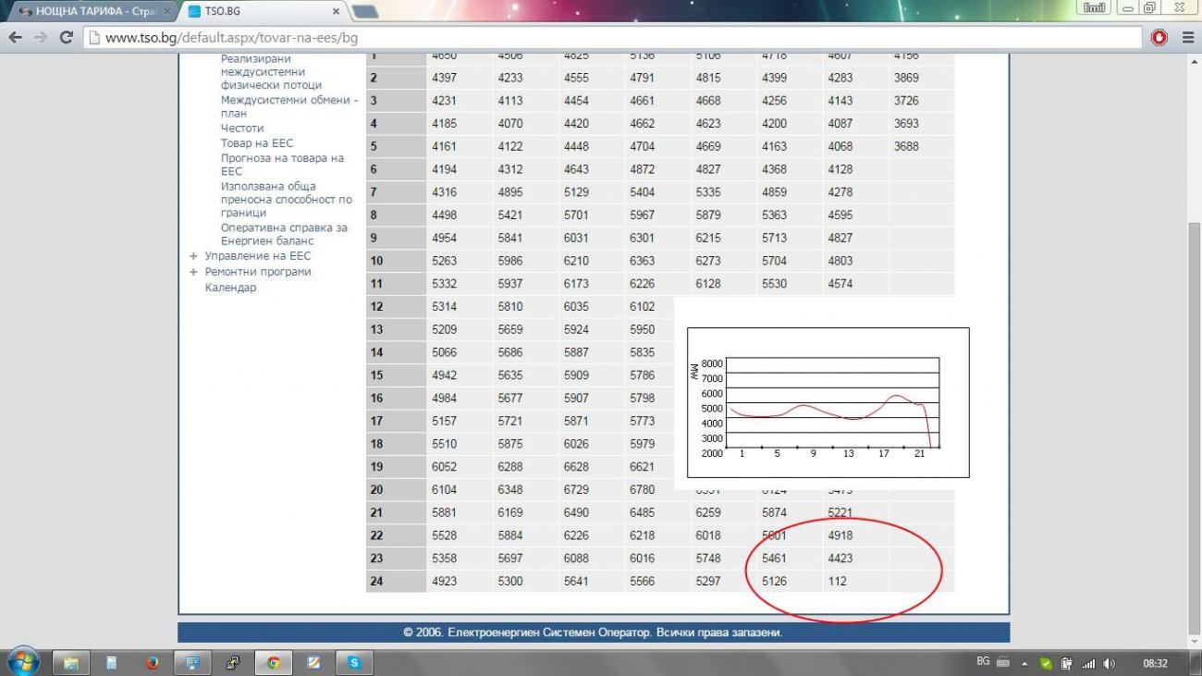
Task: Click the green shield tray icon
Action: pos(1046,663)
